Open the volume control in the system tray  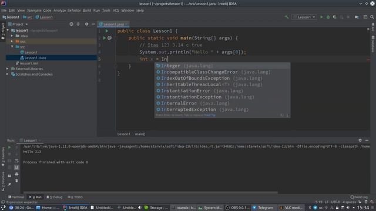point(348,207)
